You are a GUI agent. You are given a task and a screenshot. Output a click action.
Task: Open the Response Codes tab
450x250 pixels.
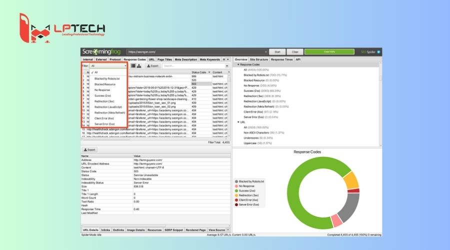coord(134,59)
